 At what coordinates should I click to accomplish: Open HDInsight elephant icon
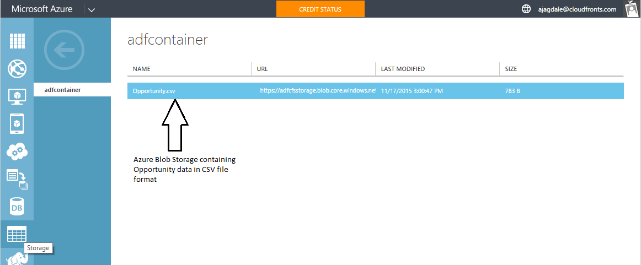[x=17, y=258]
